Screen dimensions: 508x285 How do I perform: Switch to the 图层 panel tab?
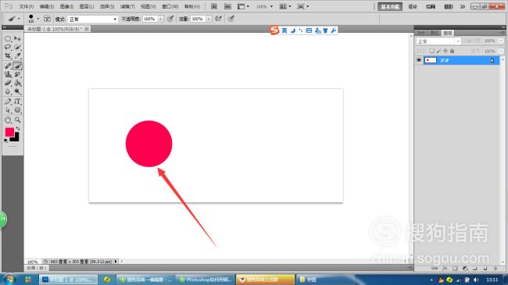tap(448, 33)
